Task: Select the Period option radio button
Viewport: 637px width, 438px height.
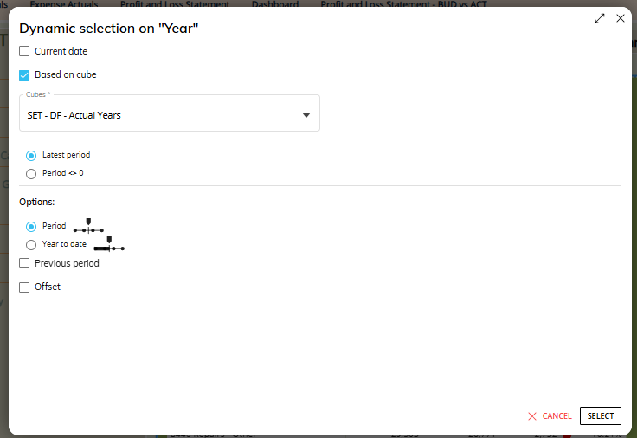Action: coord(31,226)
